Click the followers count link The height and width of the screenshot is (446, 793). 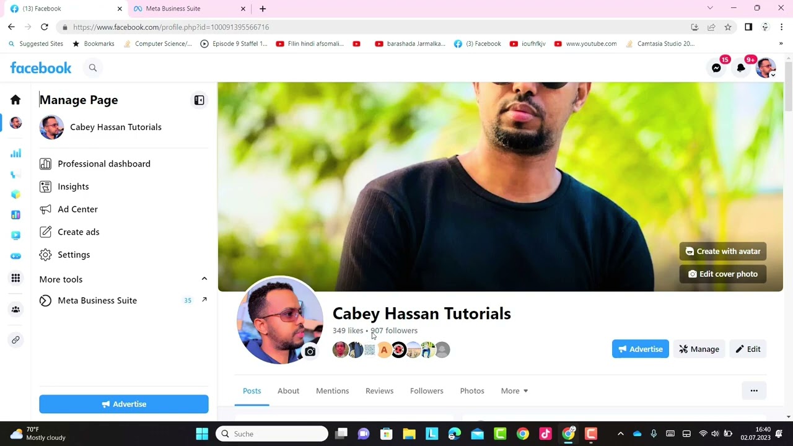coord(394,331)
